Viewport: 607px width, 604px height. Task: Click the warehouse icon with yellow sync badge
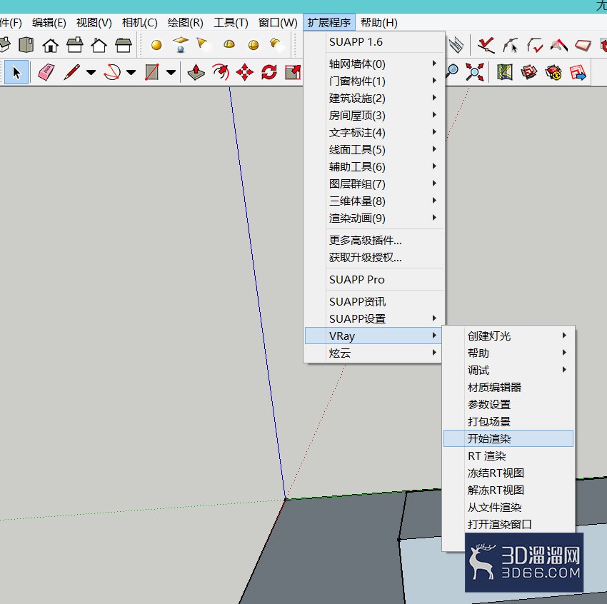553,72
